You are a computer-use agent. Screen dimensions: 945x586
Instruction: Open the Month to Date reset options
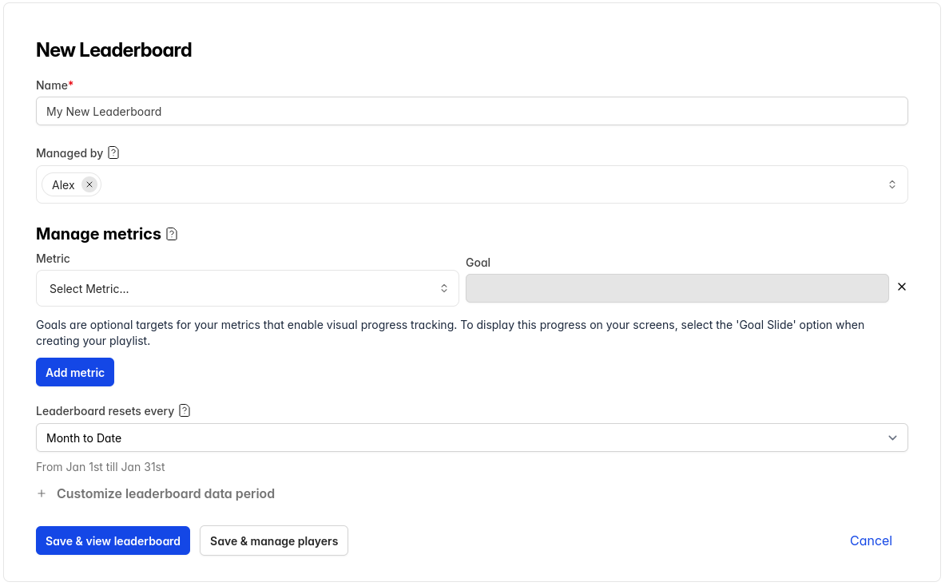click(471, 438)
